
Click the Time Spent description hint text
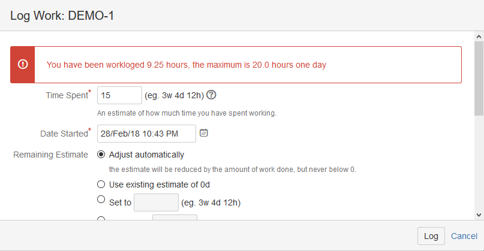(187, 113)
